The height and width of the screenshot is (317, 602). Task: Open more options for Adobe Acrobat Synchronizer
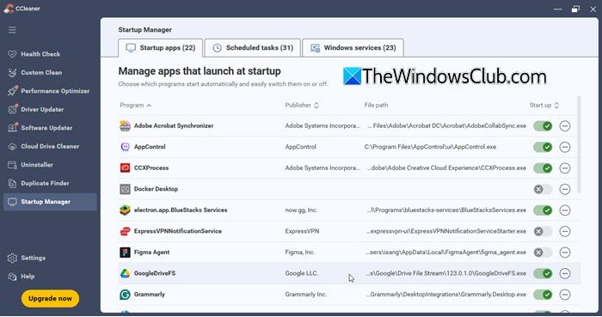click(x=565, y=125)
